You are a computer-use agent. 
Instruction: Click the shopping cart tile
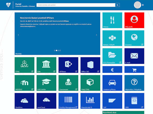tap(134, 70)
